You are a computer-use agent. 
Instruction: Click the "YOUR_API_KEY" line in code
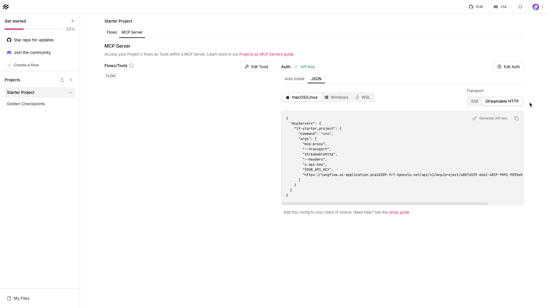coord(318,170)
